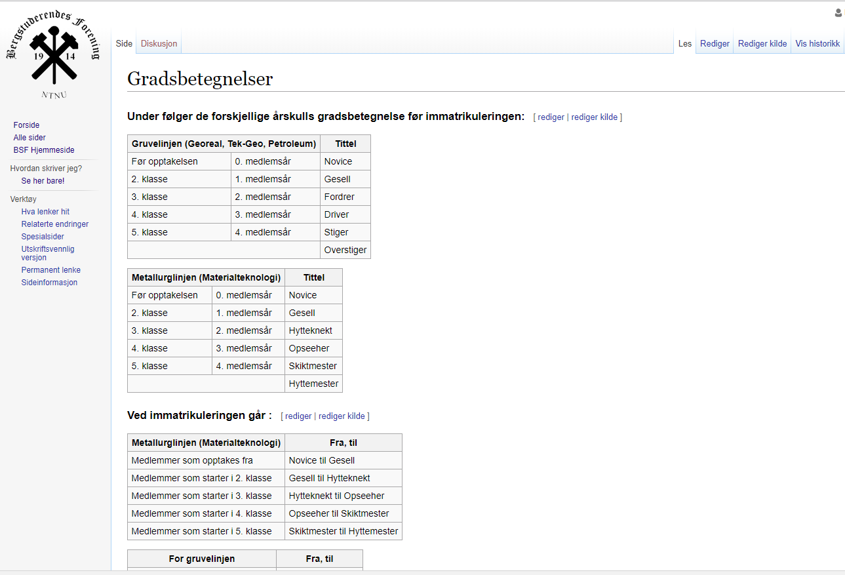Image resolution: width=845 pixels, height=575 pixels.
Task: Click the Rediger kilde tab
Action: (x=762, y=44)
